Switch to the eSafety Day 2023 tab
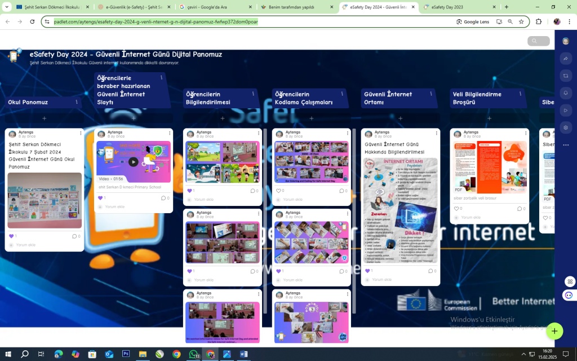The width and height of the screenshot is (577, 361). (x=456, y=7)
